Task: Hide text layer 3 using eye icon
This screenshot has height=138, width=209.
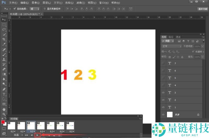Action: (x=163, y=93)
